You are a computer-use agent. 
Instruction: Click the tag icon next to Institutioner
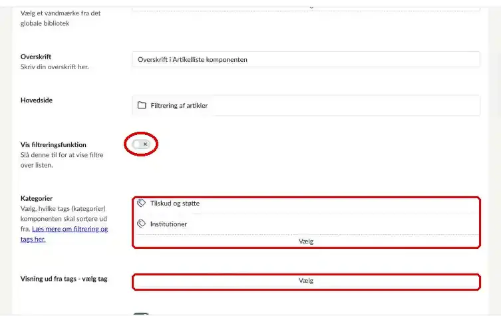pos(141,224)
